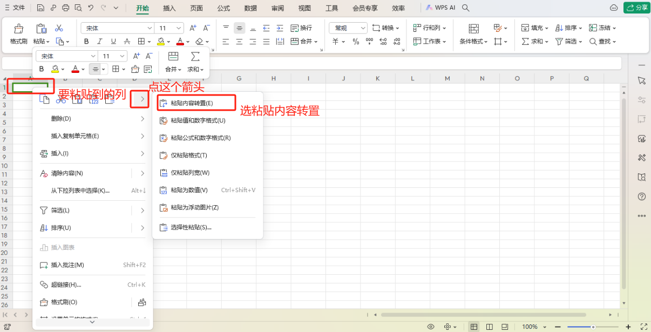651x332 pixels.
Task: Click the Undo arrow icon
Action: point(91,8)
